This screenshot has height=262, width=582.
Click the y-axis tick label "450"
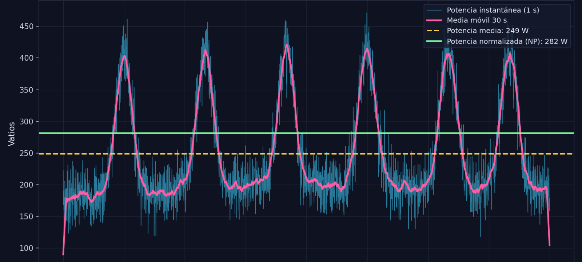click(27, 27)
